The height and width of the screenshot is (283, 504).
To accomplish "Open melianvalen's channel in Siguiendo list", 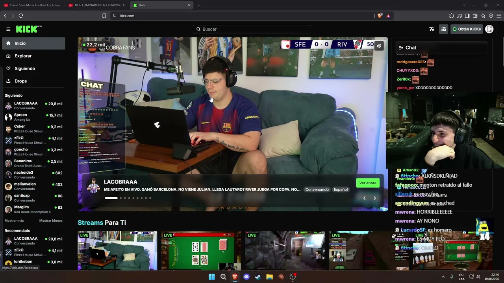I will coord(33,186).
